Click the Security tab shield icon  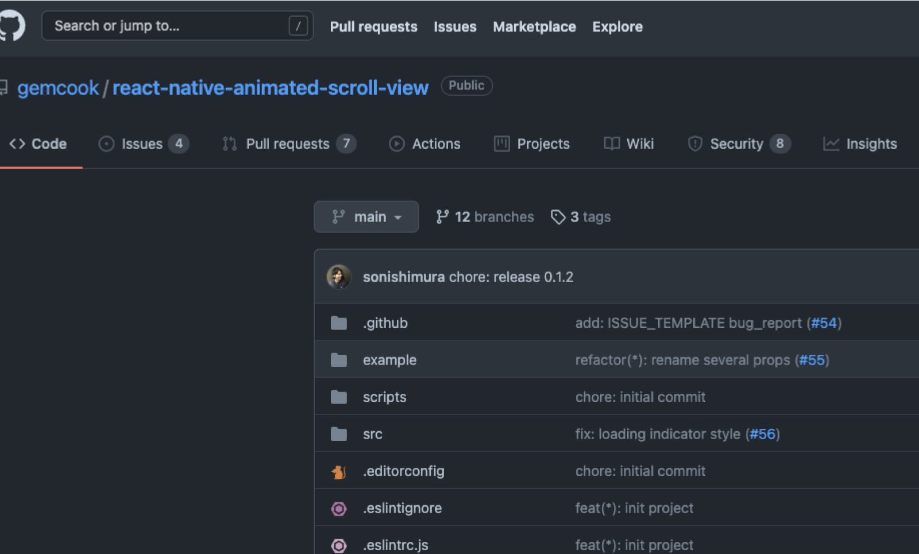click(x=695, y=144)
